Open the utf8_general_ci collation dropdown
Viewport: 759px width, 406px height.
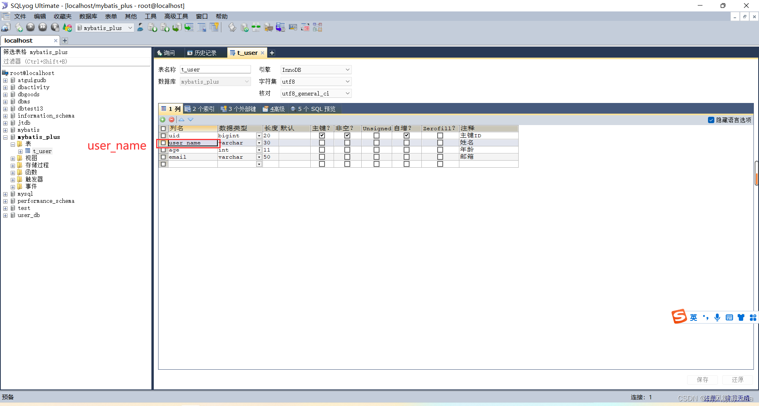coord(347,94)
